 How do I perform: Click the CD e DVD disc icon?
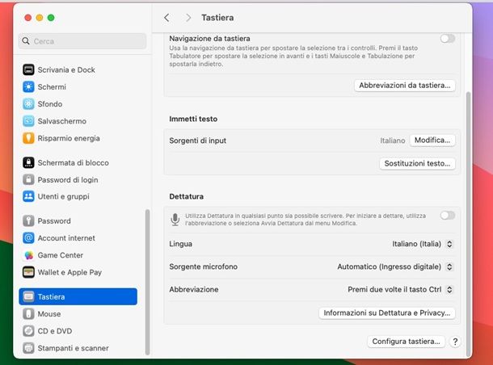(x=28, y=331)
